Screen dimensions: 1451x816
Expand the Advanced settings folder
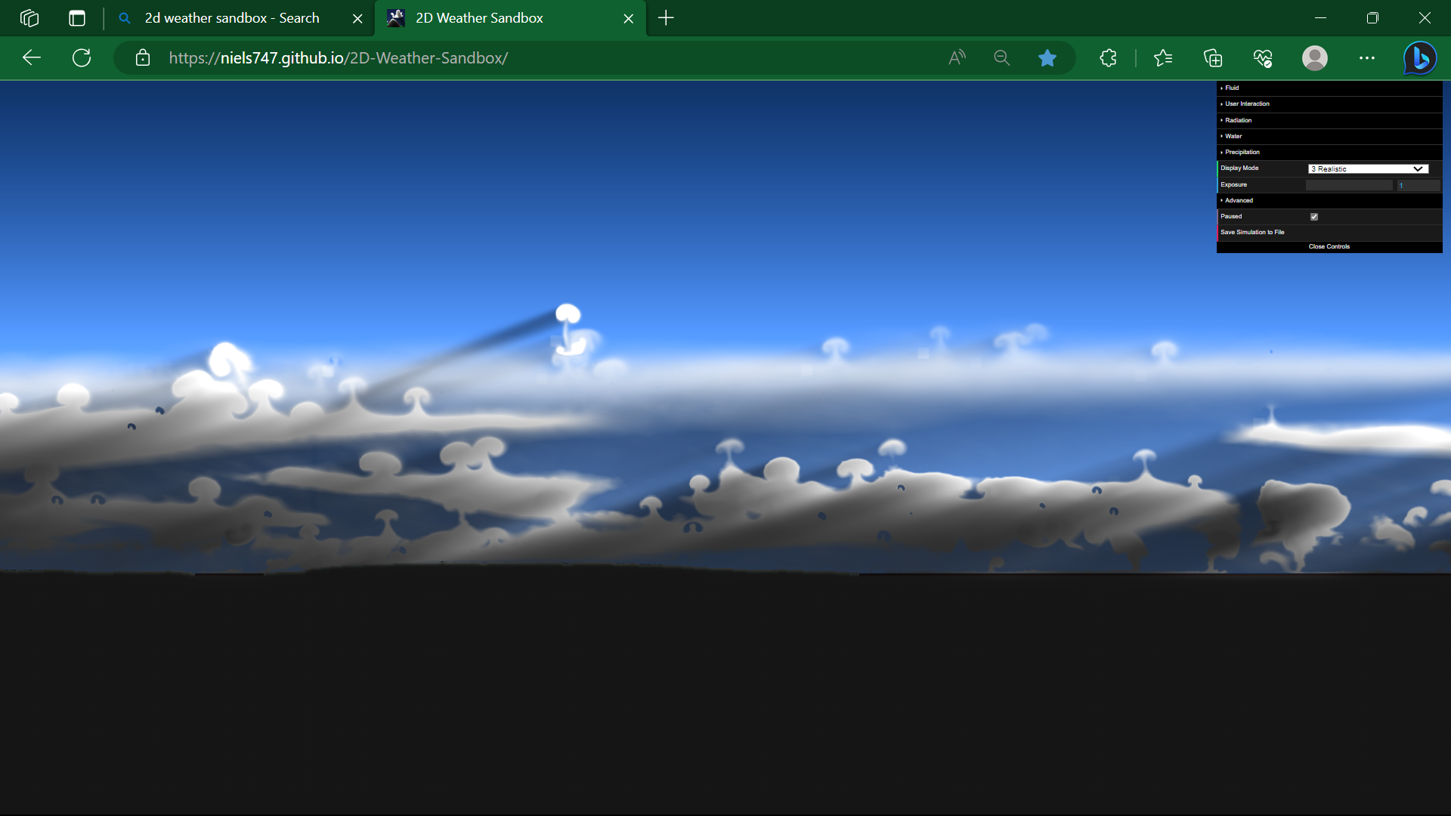pos(1329,200)
